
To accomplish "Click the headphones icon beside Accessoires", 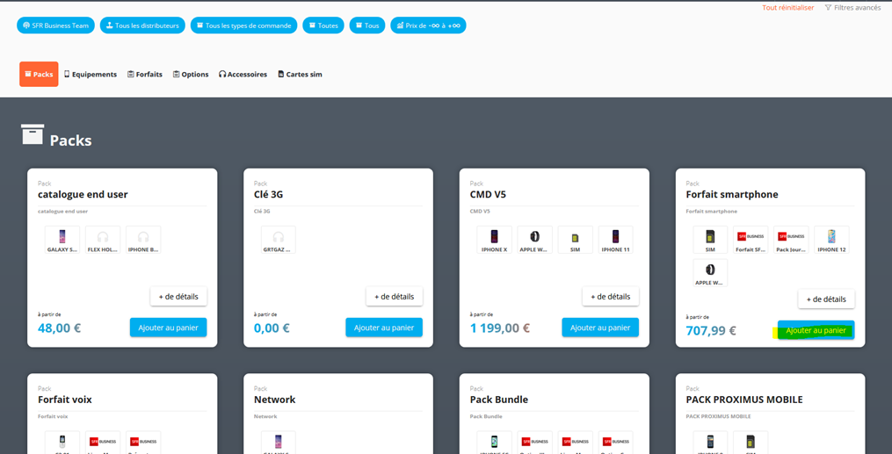I will [x=222, y=75].
